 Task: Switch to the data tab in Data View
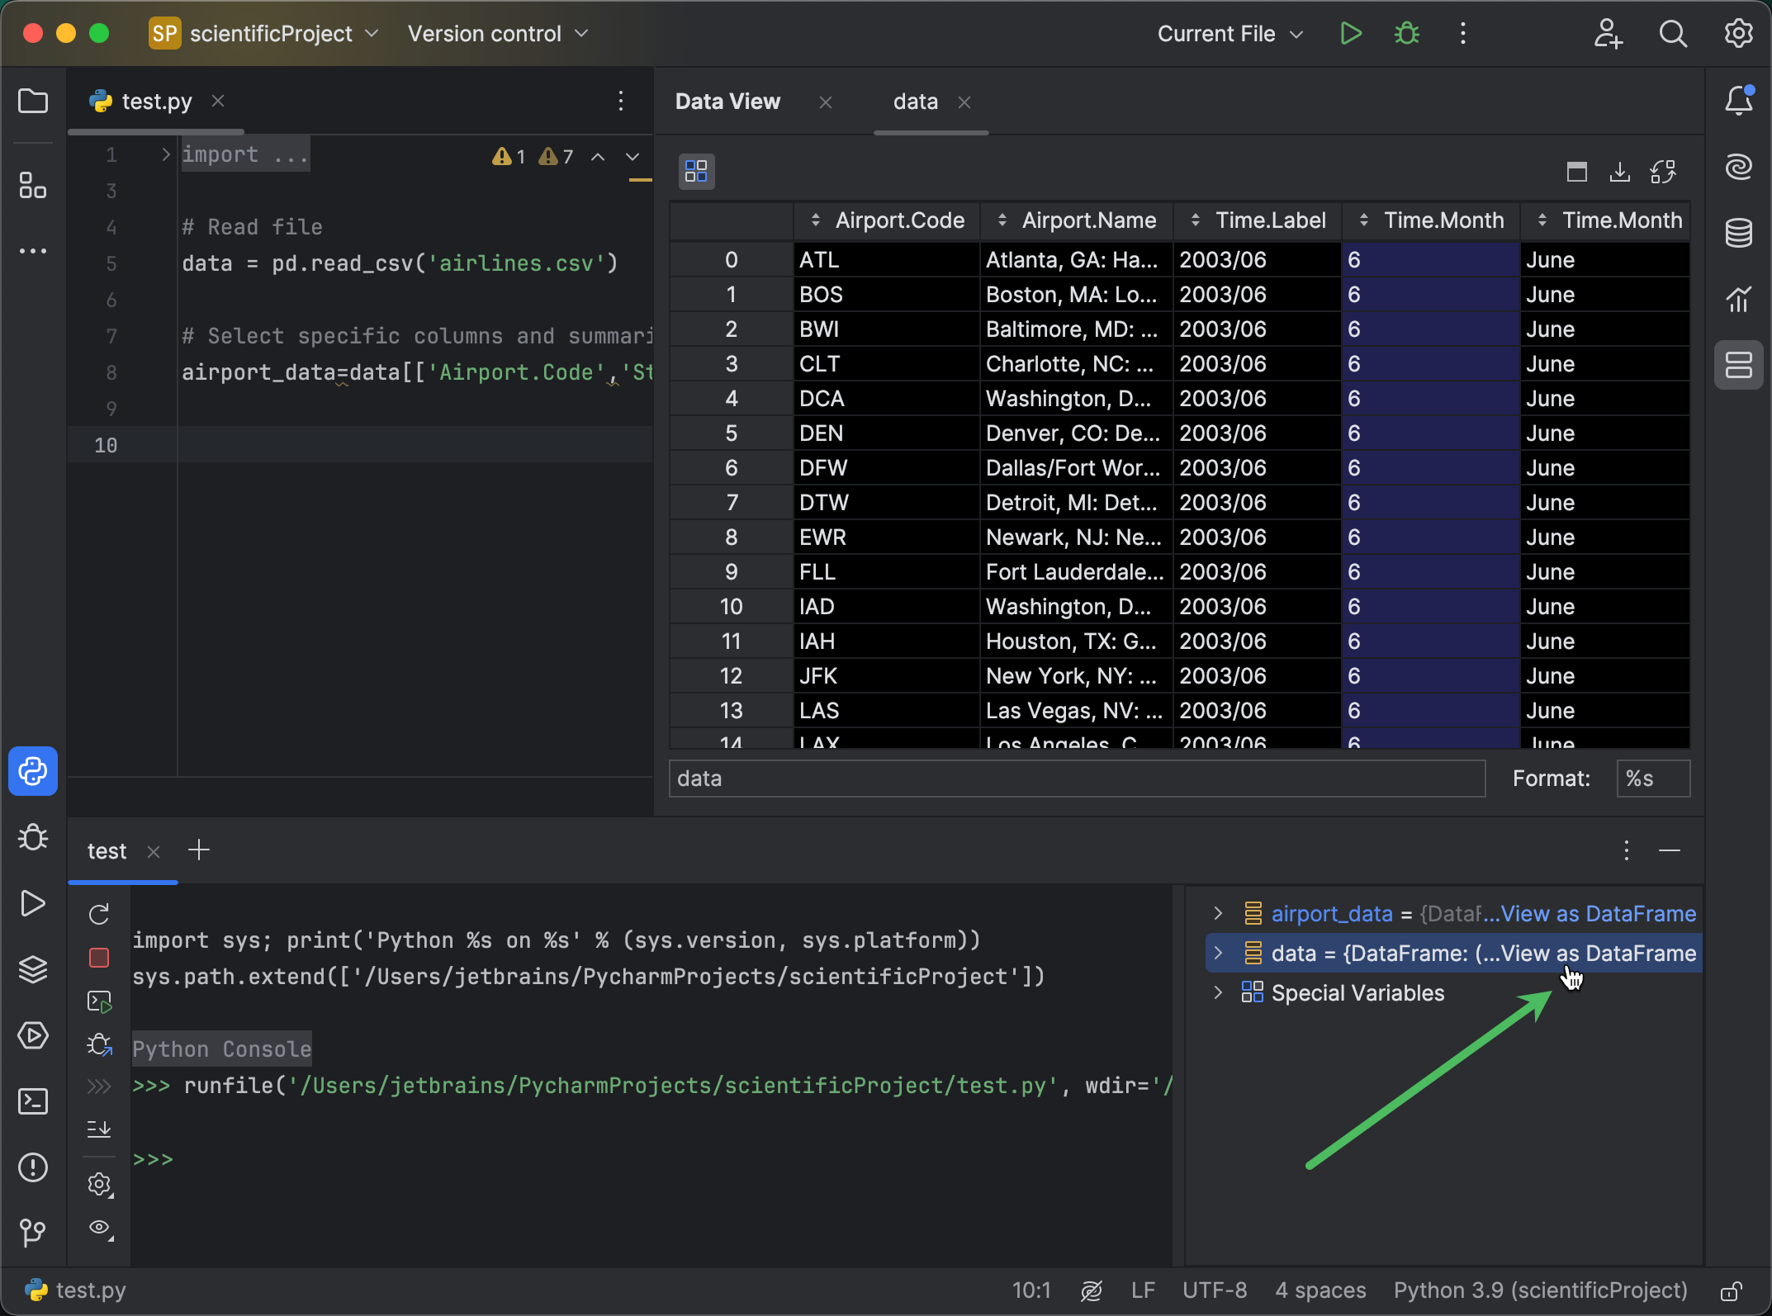pyautogui.click(x=915, y=101)
